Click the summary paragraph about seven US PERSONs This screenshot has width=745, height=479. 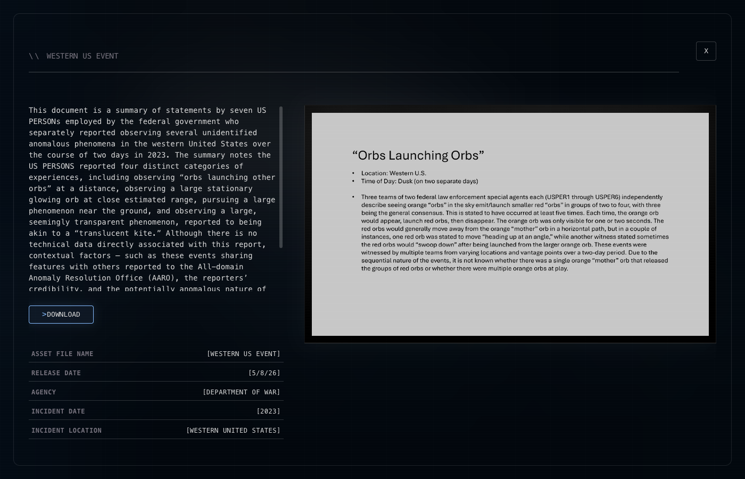(x=152, y=199)
